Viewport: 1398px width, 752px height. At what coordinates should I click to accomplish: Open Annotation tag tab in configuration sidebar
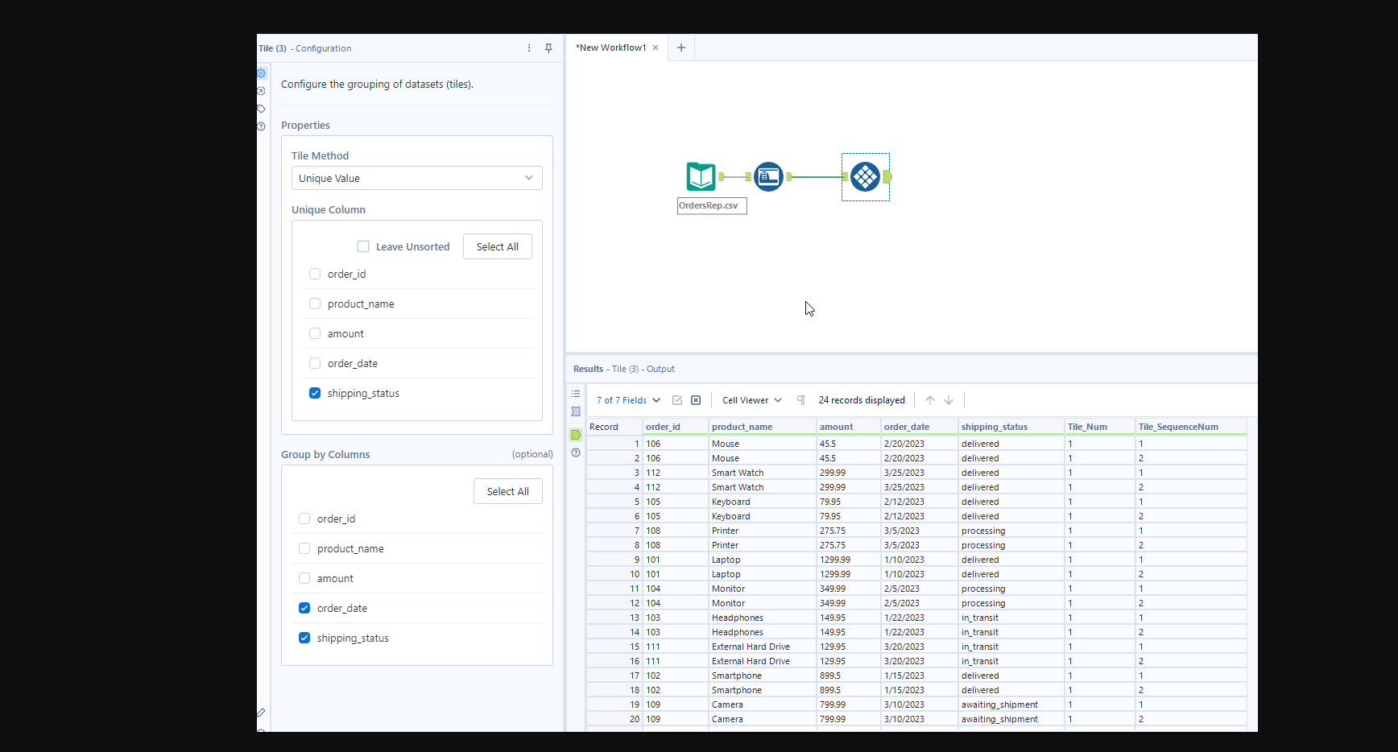[261, 109]
